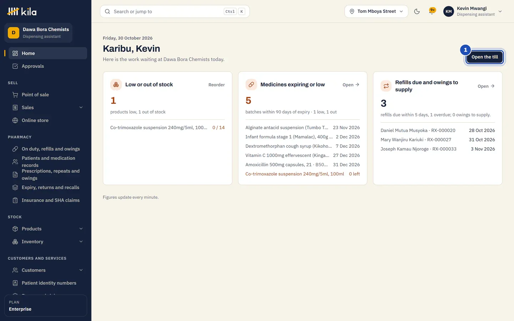Expand the Sales submenu chevron

tap(81, 107)
